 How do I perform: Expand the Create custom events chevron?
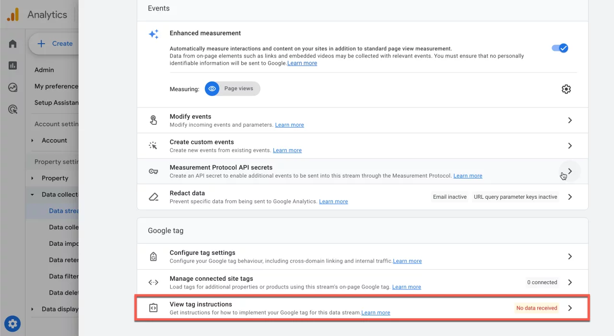(x=570, y=145)
